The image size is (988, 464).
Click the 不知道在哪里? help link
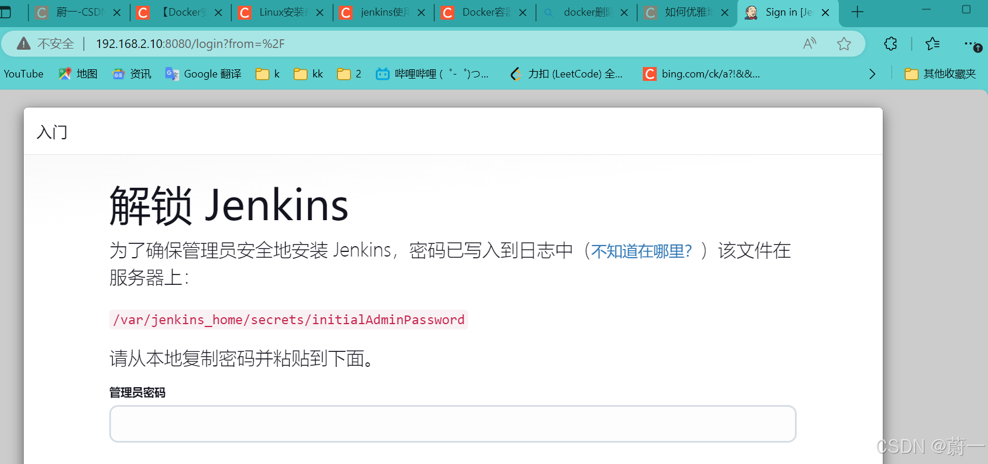(x=641, y=251)
